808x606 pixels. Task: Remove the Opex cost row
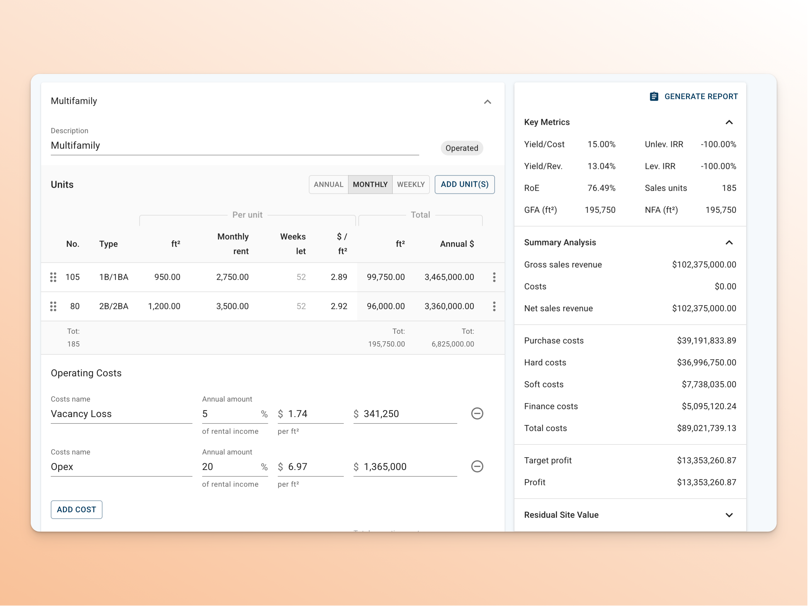pos(477,466)
